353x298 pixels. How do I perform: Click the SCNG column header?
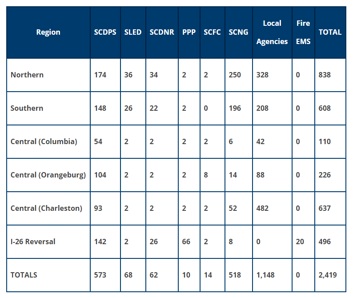(x=238, y=32)
